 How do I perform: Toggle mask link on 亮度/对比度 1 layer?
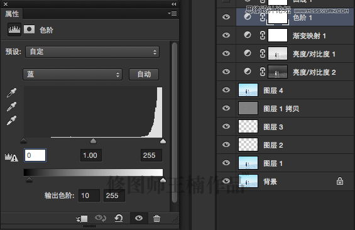click(262, 53)
